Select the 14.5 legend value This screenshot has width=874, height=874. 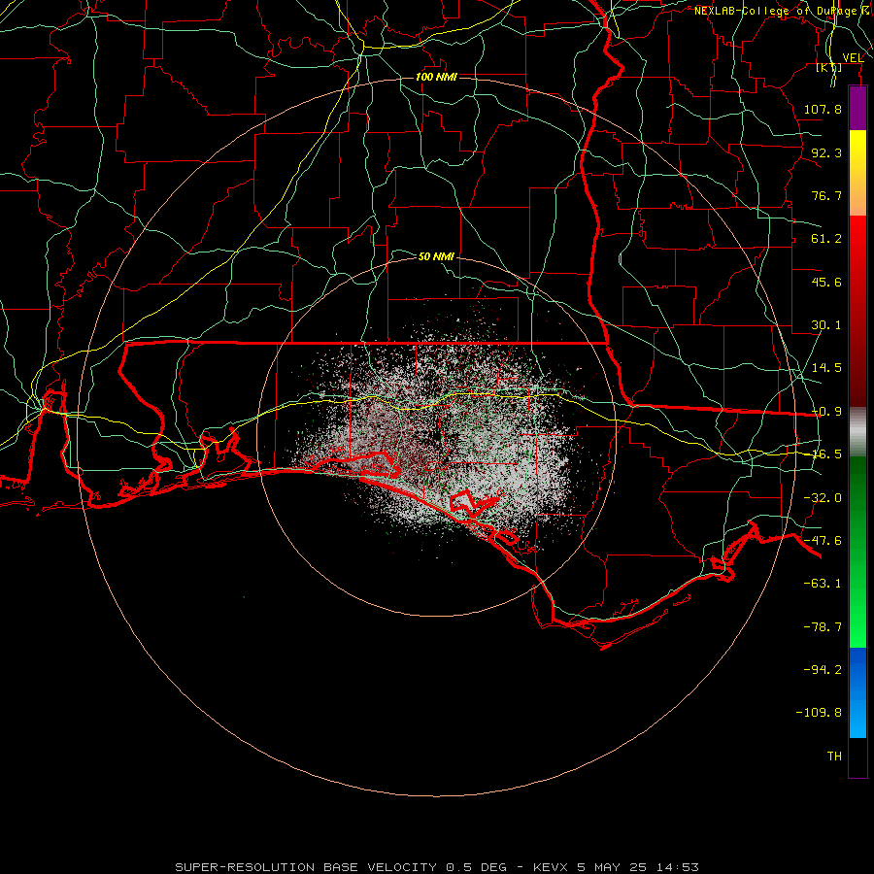(x=826, y=368)
